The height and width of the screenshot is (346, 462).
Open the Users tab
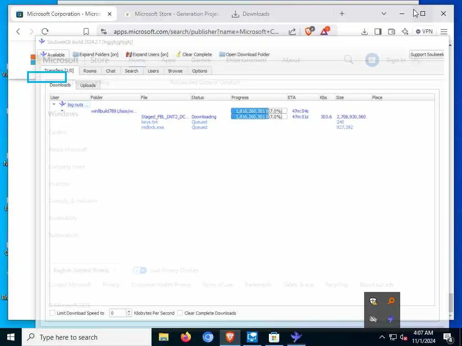[153, 71]
